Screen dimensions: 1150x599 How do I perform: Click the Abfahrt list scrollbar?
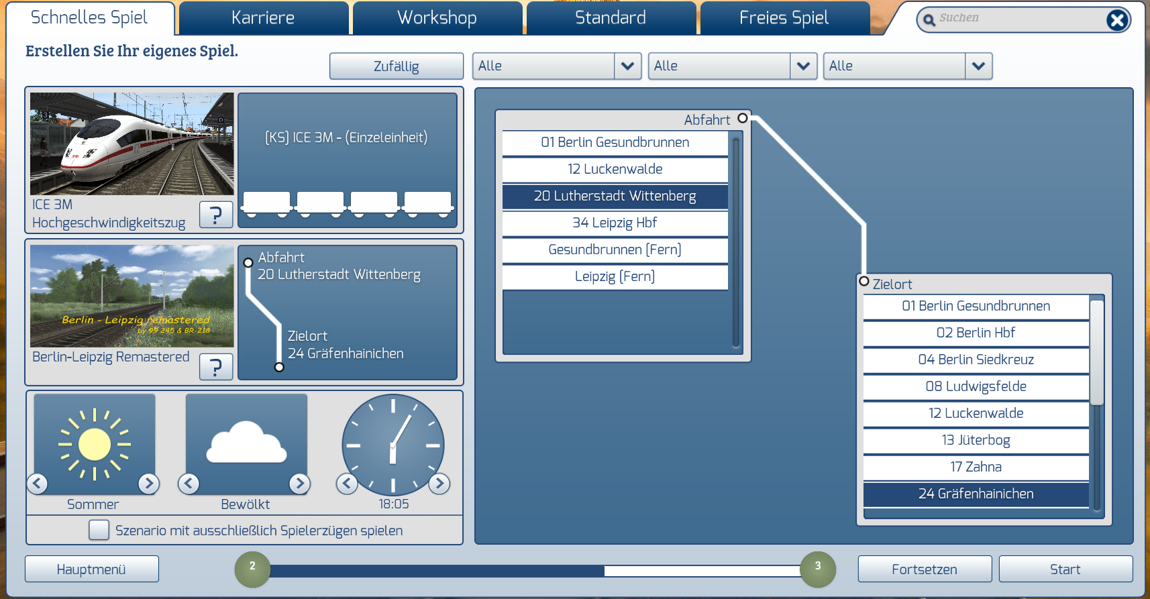pyautogui.click(x=736, y=242)
